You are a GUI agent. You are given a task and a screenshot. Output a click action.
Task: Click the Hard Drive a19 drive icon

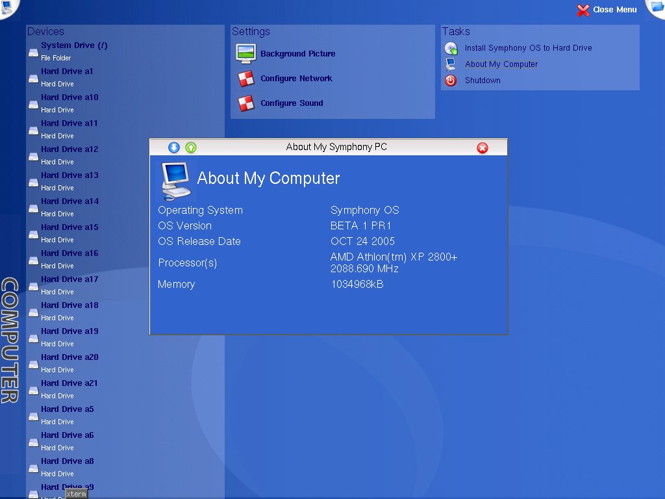pos(34,338)
